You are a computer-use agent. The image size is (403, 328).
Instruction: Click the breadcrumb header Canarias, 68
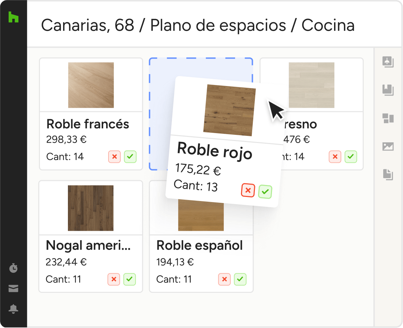(x=88, y=25)
